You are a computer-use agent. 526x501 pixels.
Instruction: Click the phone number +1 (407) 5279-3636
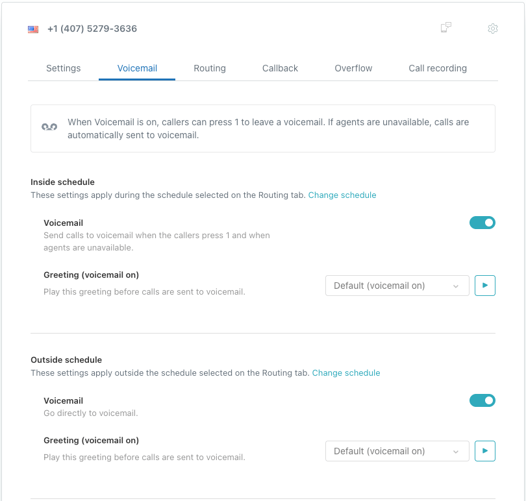(90, 29)
